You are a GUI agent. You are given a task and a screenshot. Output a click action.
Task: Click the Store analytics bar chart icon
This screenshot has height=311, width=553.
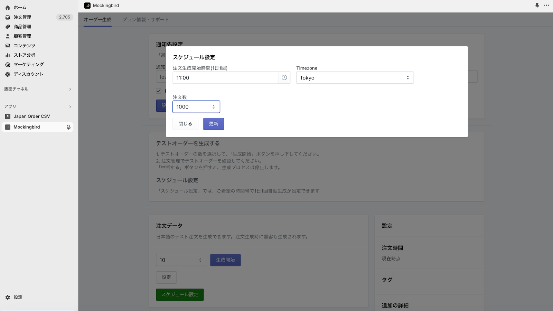point(8,55)
